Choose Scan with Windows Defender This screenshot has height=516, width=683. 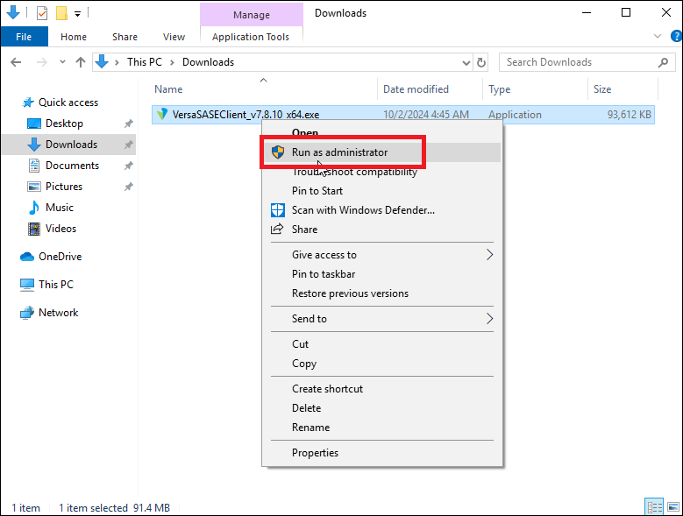pyautogui.click(x=363, y=210)
